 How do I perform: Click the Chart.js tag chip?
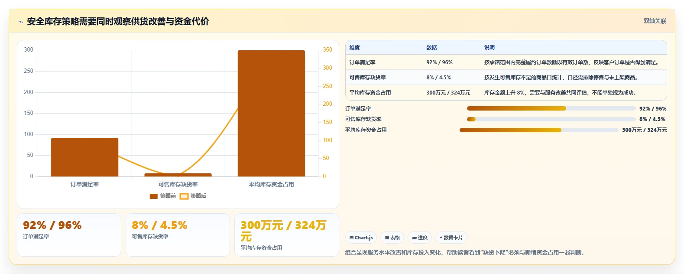(361, 238)
